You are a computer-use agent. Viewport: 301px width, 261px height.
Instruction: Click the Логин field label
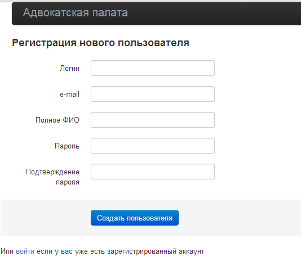click(x=69, y=68)
